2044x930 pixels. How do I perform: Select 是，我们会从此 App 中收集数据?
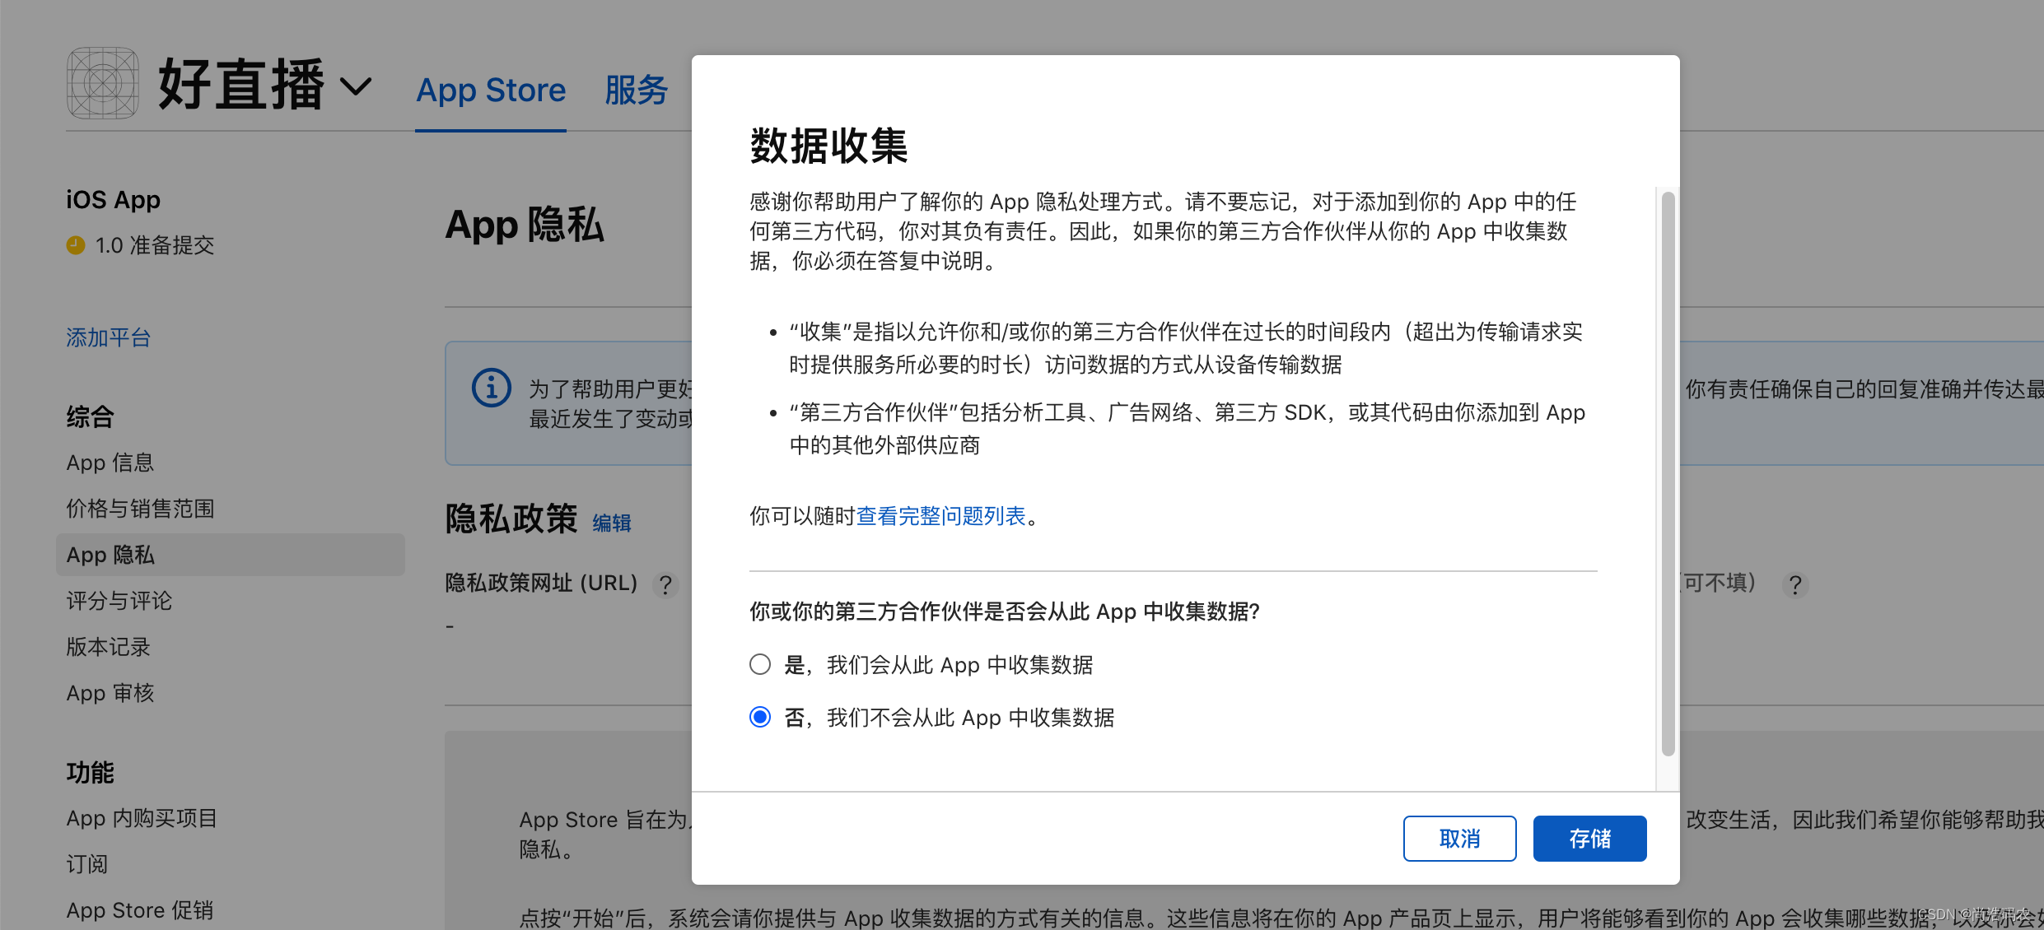759,664
